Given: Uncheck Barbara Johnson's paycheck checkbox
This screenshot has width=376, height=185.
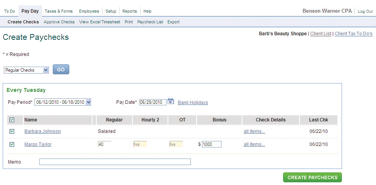Looking at the screenshot, I should tap(12, 131).
